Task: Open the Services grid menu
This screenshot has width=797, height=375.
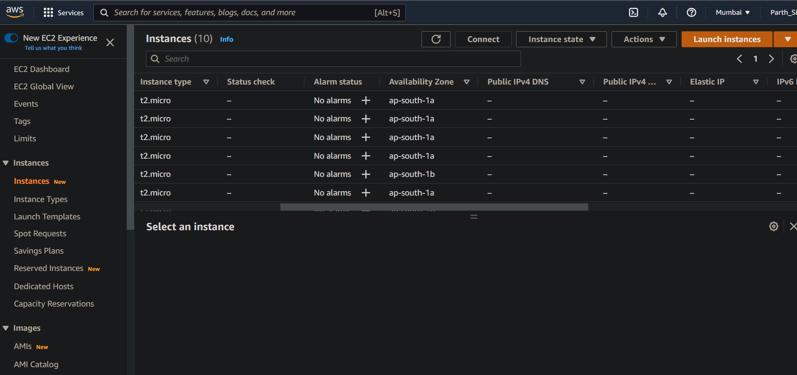Action: pyautogui.click(x=63, y=13)
